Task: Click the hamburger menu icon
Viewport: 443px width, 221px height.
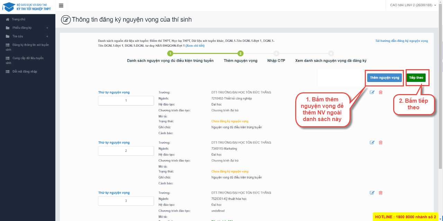Action: click(x=61, y=6)
